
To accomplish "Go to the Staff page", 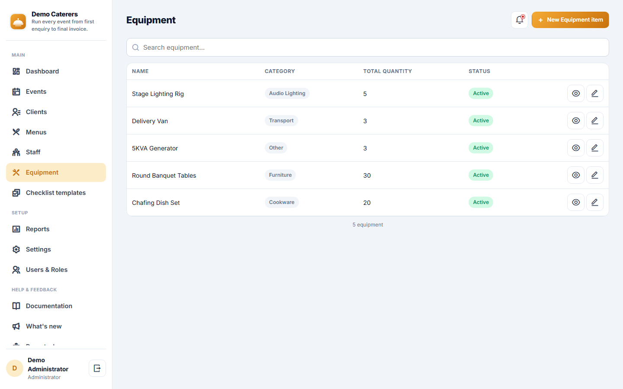I will click(x=56, y=152).
